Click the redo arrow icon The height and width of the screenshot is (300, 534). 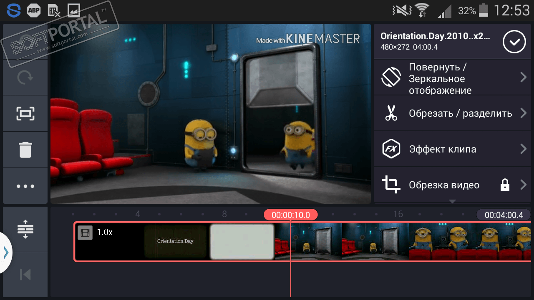pyautogui.click(x=25, y=77)
